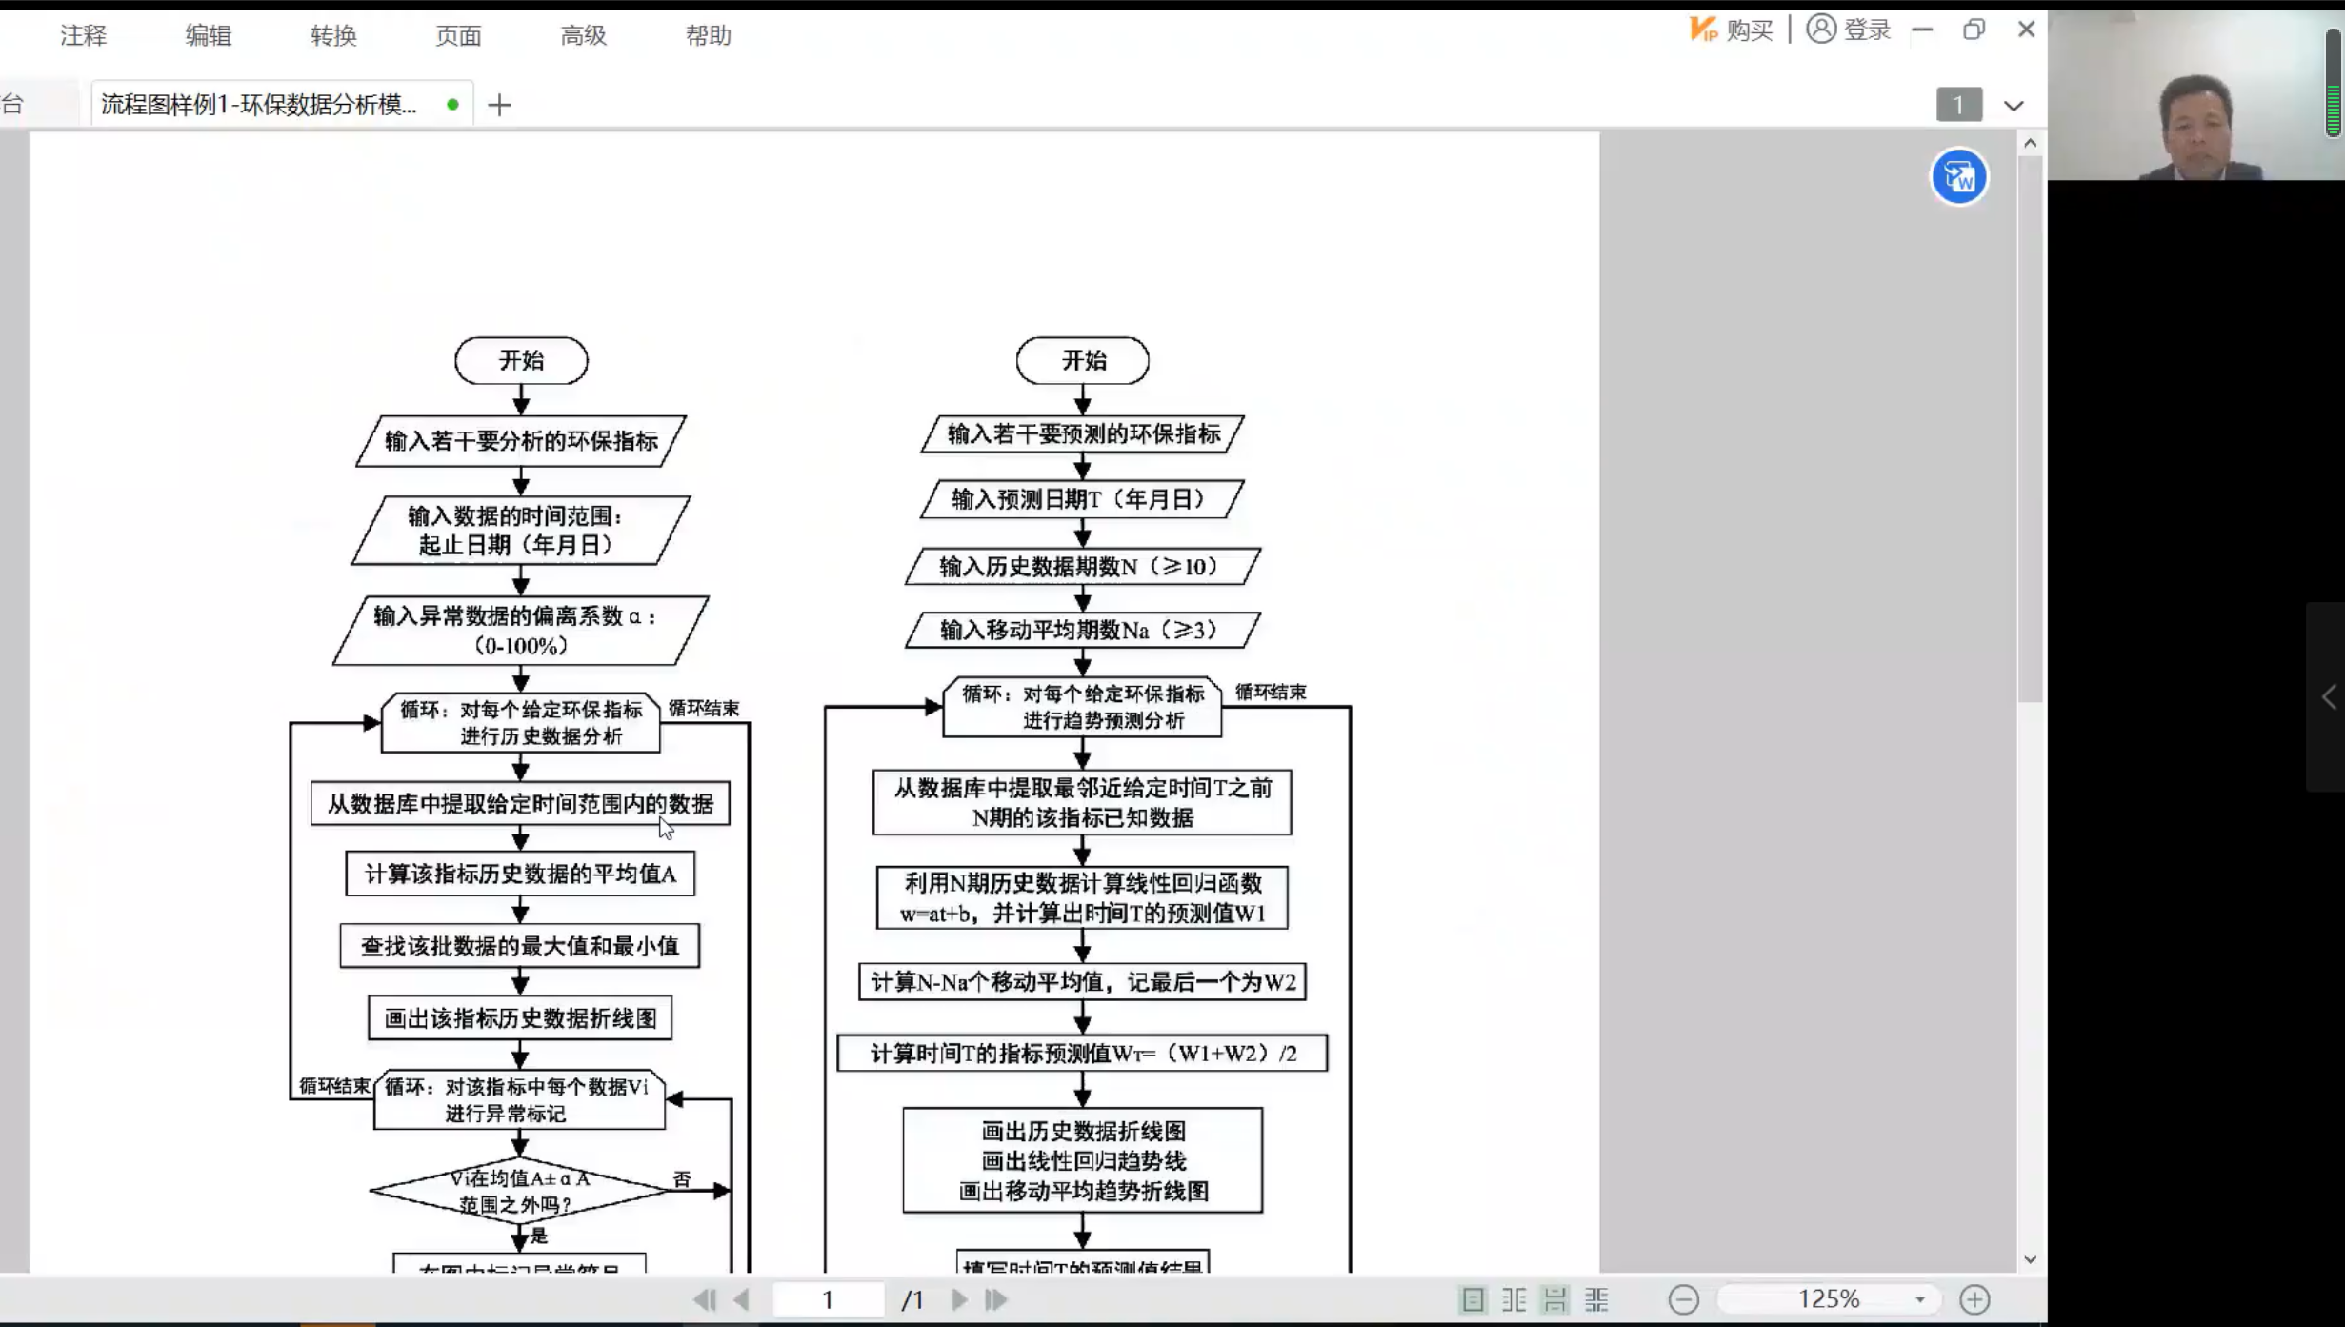
Task: Toggle two-page view mode
Action: (1513, 1299)
